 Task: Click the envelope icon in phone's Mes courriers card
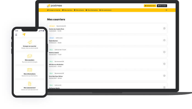[30, 56]
